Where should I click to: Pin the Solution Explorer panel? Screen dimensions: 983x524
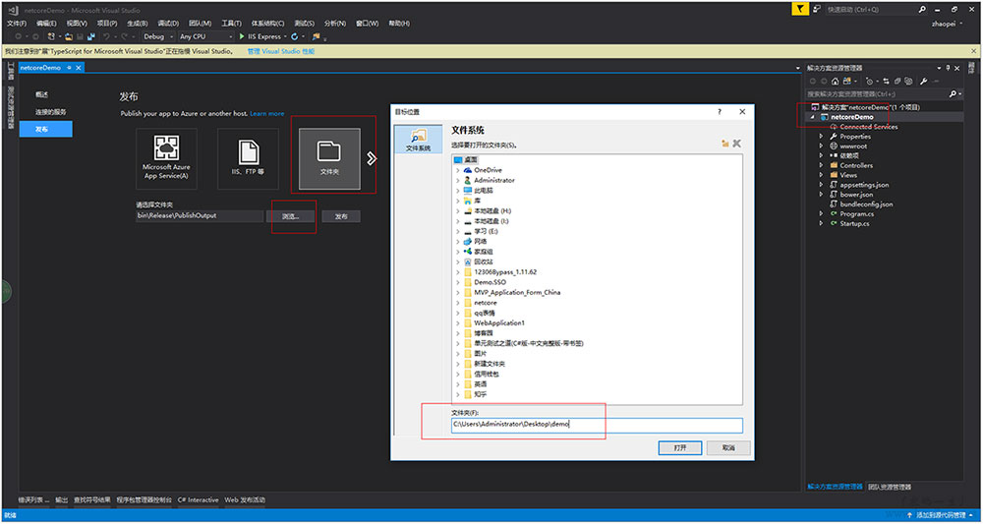coord(948,68)
